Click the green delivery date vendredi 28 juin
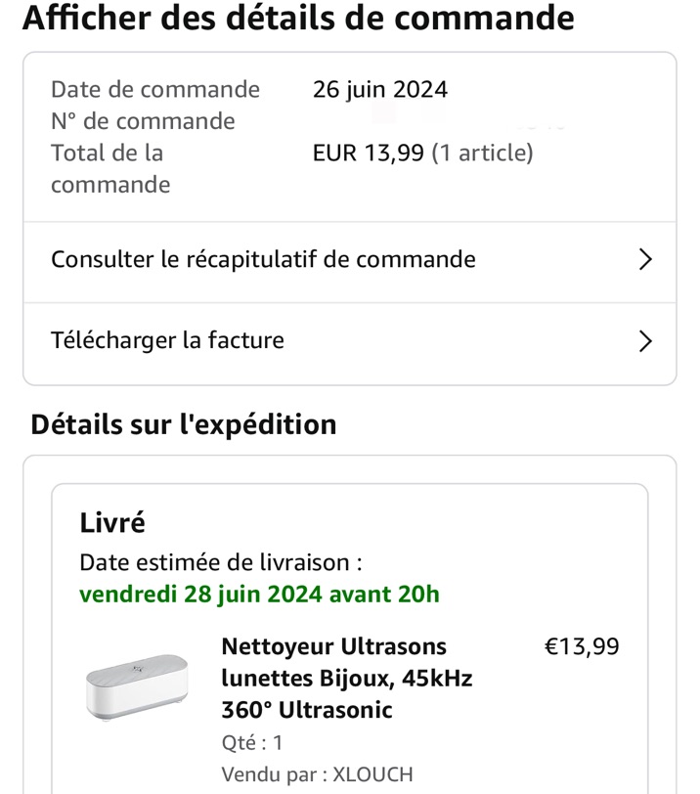This screenshot has width=700, height=794. click(260, 594)
